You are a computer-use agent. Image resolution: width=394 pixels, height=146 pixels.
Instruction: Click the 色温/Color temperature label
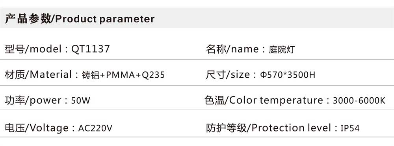264,100
